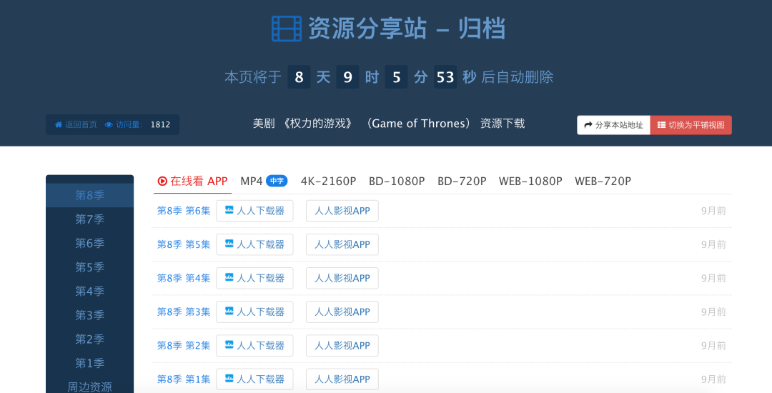Switch to the BD-720P tab
Image resolution: width=772 pixels, height=393 pixels.
462,181
